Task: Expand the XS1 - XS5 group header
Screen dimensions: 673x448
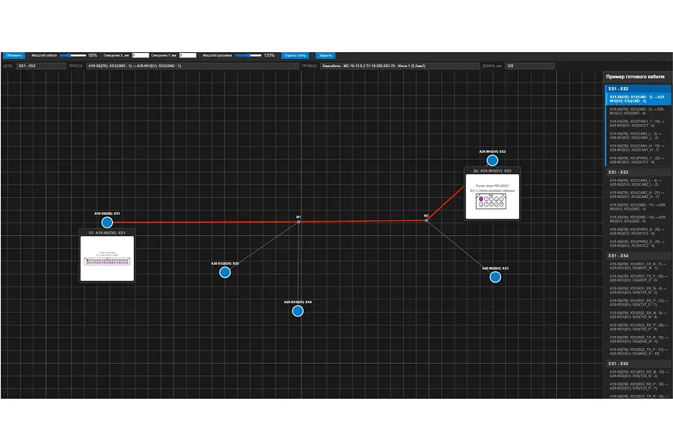Action: pyautogui.click(x=638, y=364)
